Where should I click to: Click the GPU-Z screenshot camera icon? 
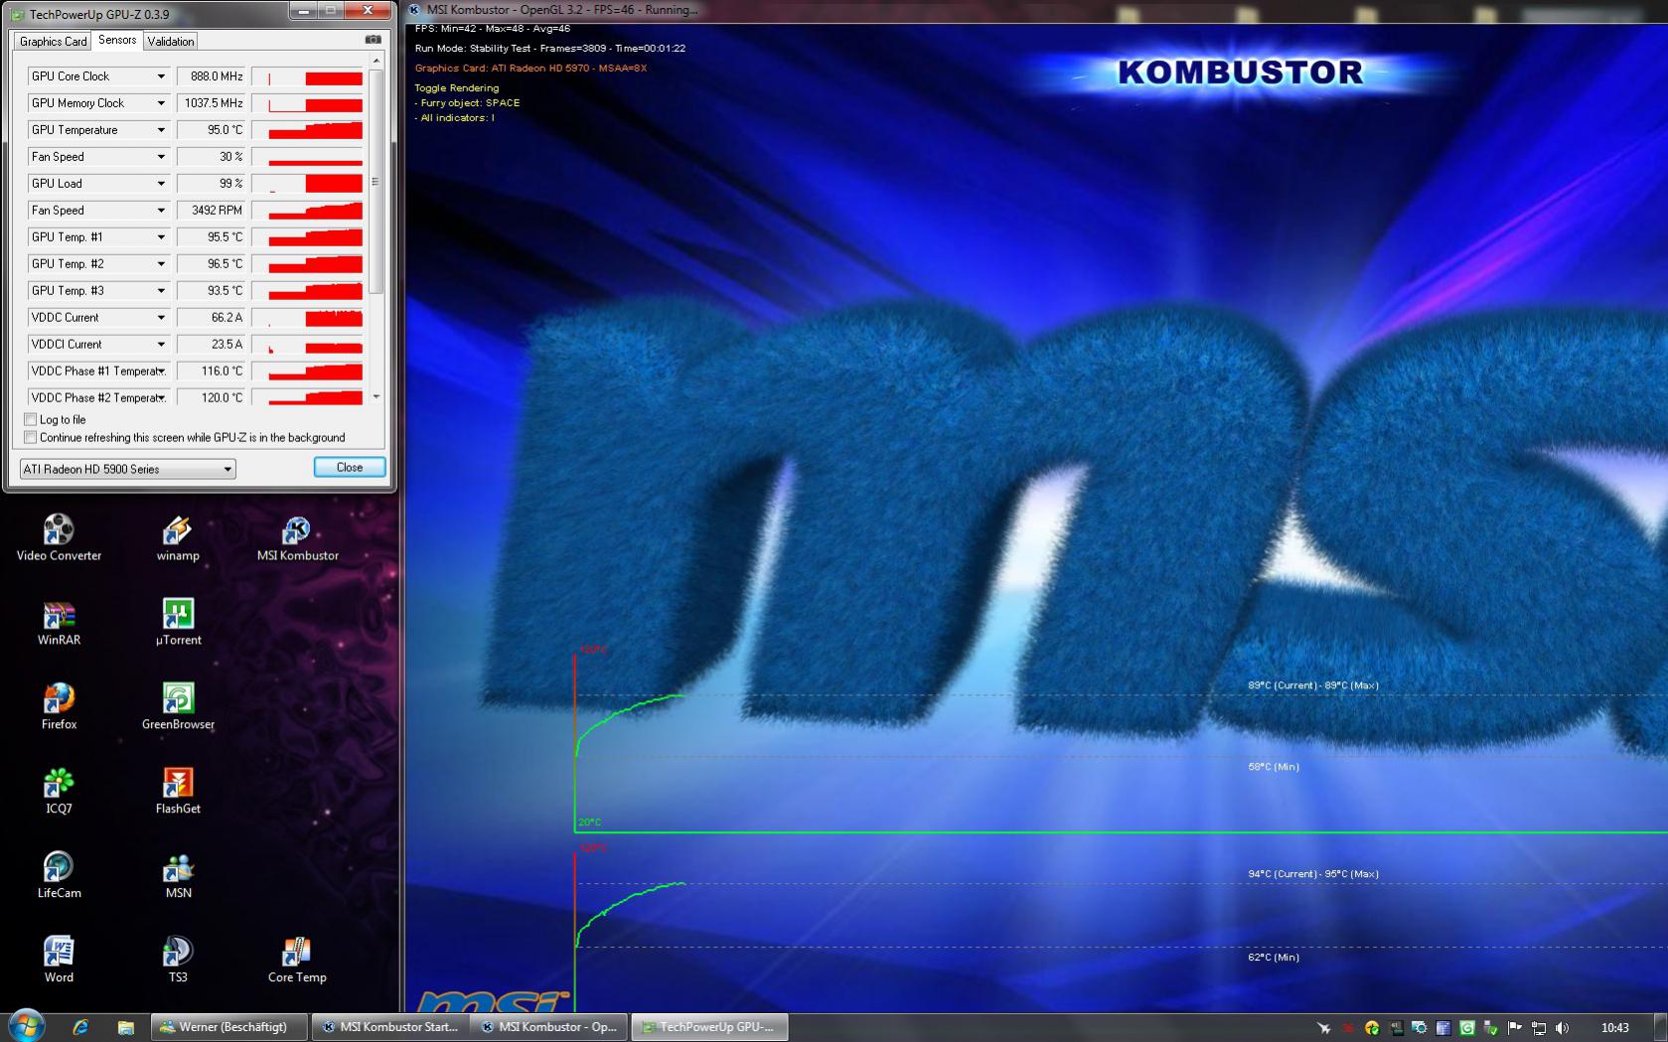[374, 40]
